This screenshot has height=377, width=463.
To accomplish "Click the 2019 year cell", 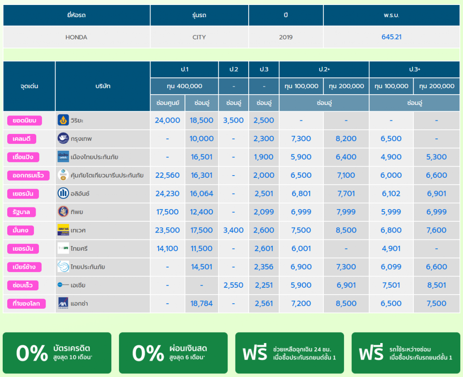I will coord(286,37).
